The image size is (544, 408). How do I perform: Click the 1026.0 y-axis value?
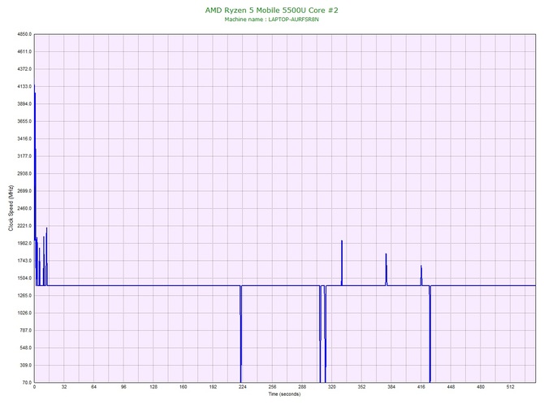click(24, 313)
